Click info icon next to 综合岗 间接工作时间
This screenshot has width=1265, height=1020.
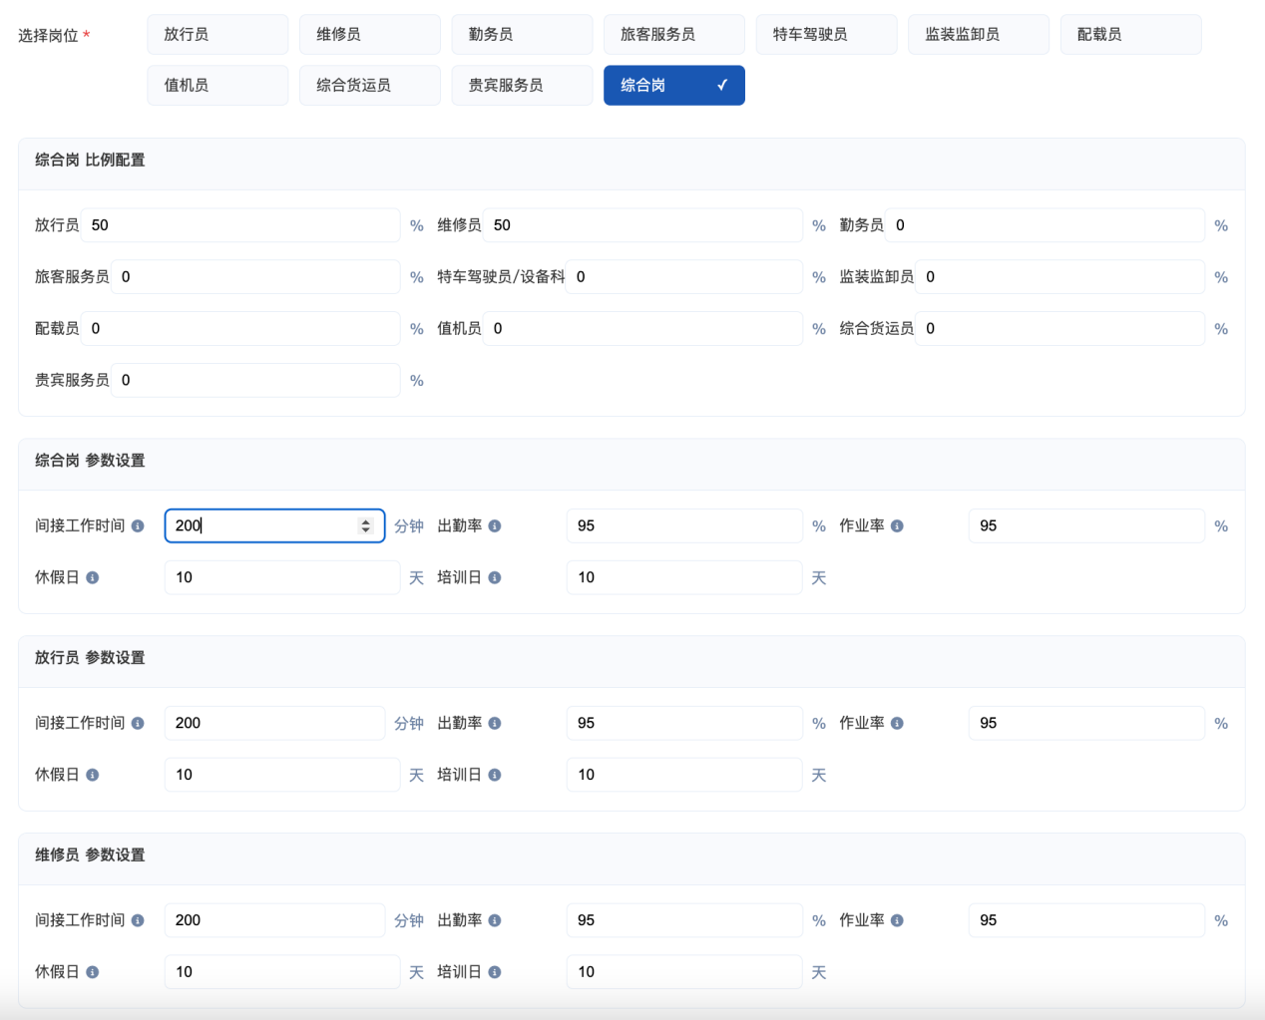tap(138, 526)
